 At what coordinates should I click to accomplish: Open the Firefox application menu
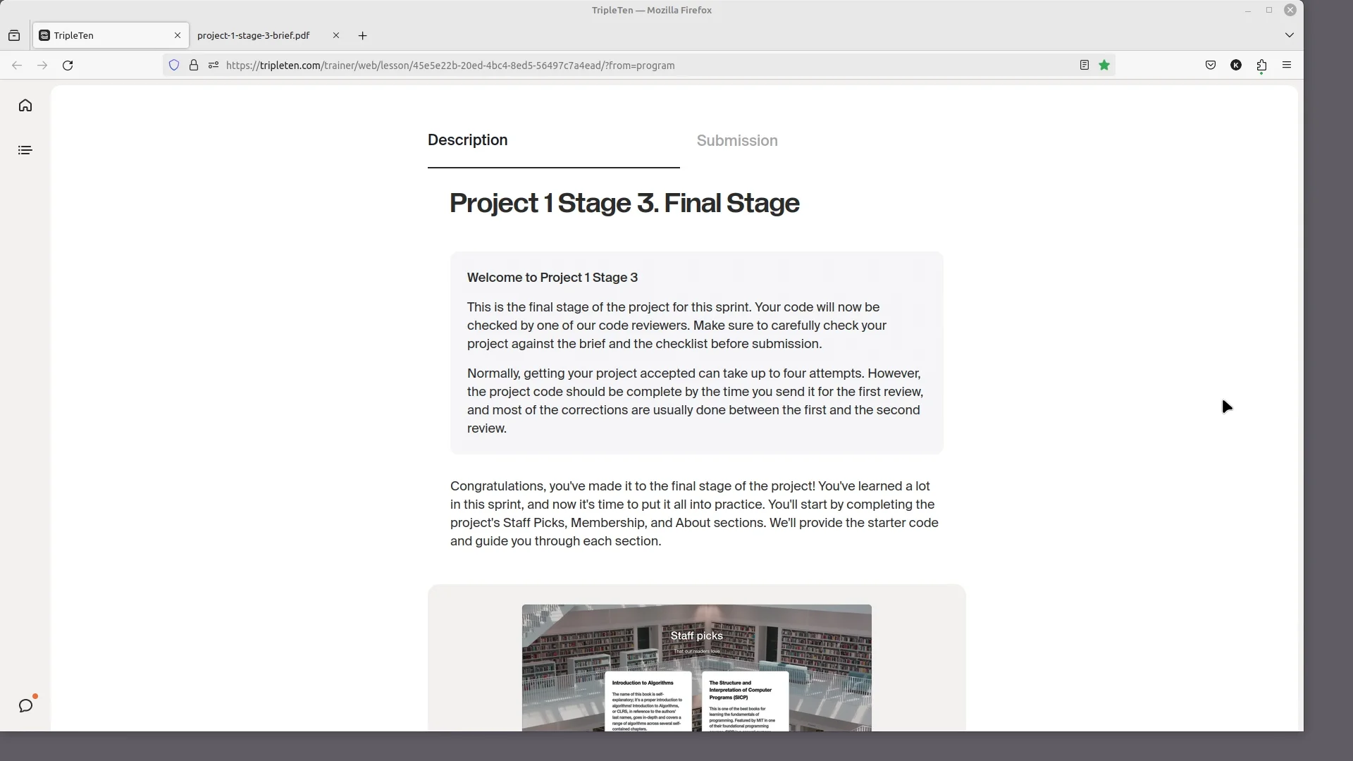pyautogui.click(x=1287, y=65)
